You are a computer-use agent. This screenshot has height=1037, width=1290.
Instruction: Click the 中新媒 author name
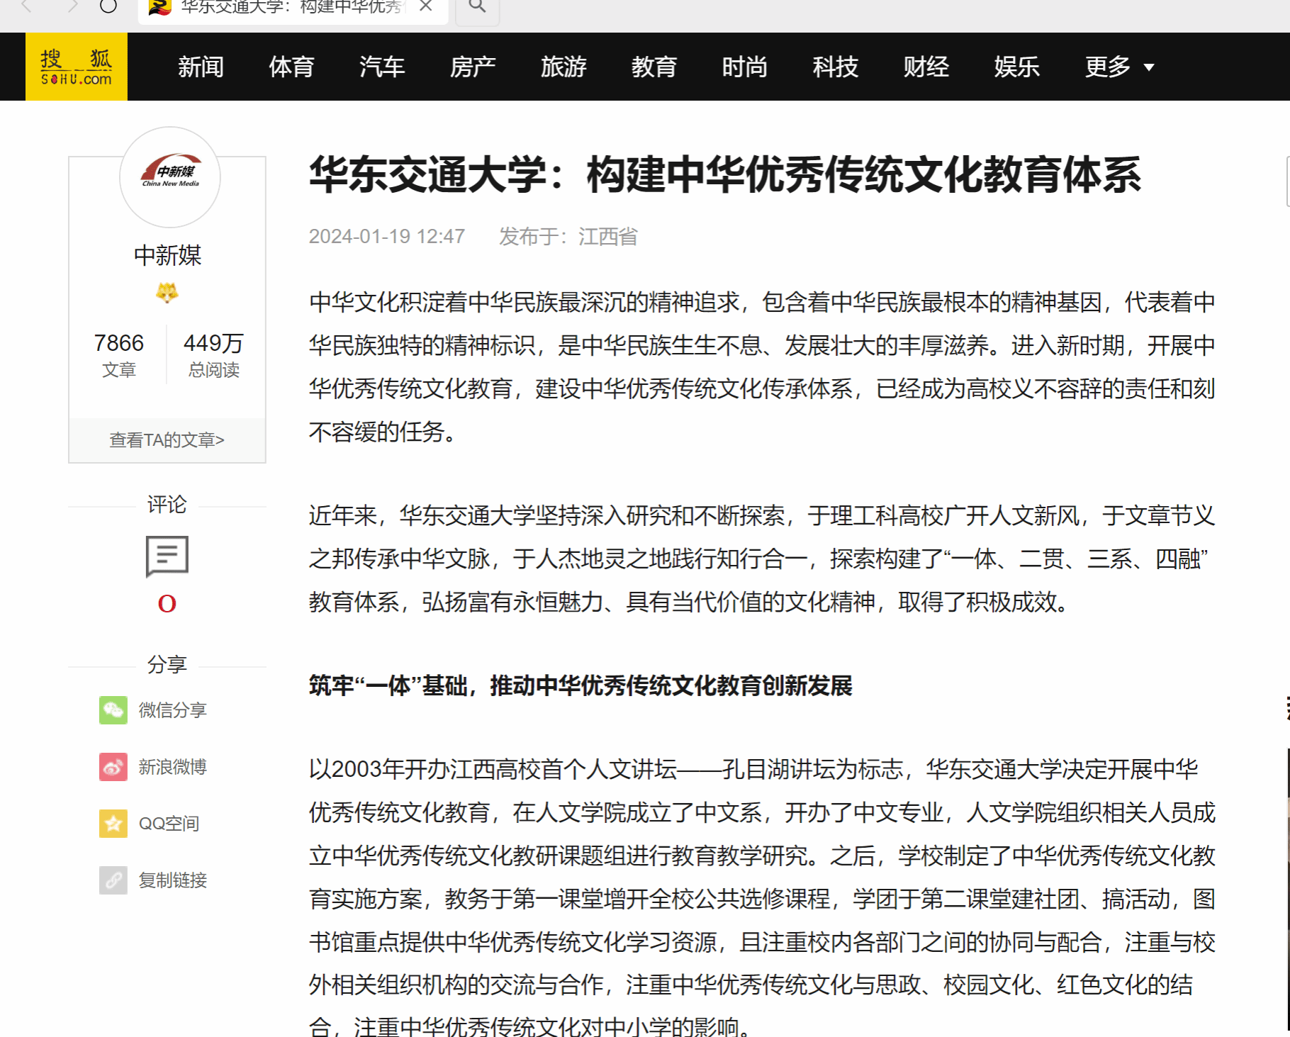pyautogui.click(x=167, y=255)
